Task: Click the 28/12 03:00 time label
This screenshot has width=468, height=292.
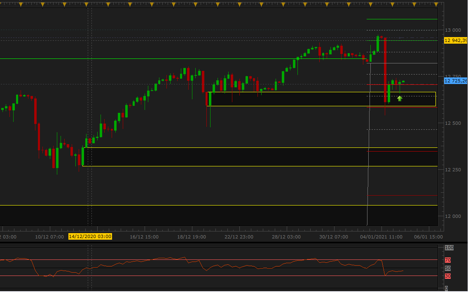Action: [286, 237]
